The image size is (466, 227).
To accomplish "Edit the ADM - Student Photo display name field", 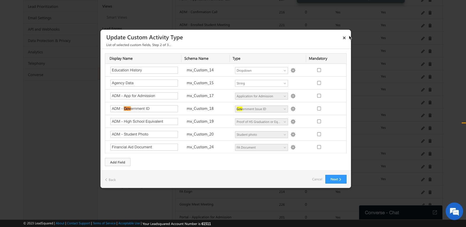I will tap(144, 134).
